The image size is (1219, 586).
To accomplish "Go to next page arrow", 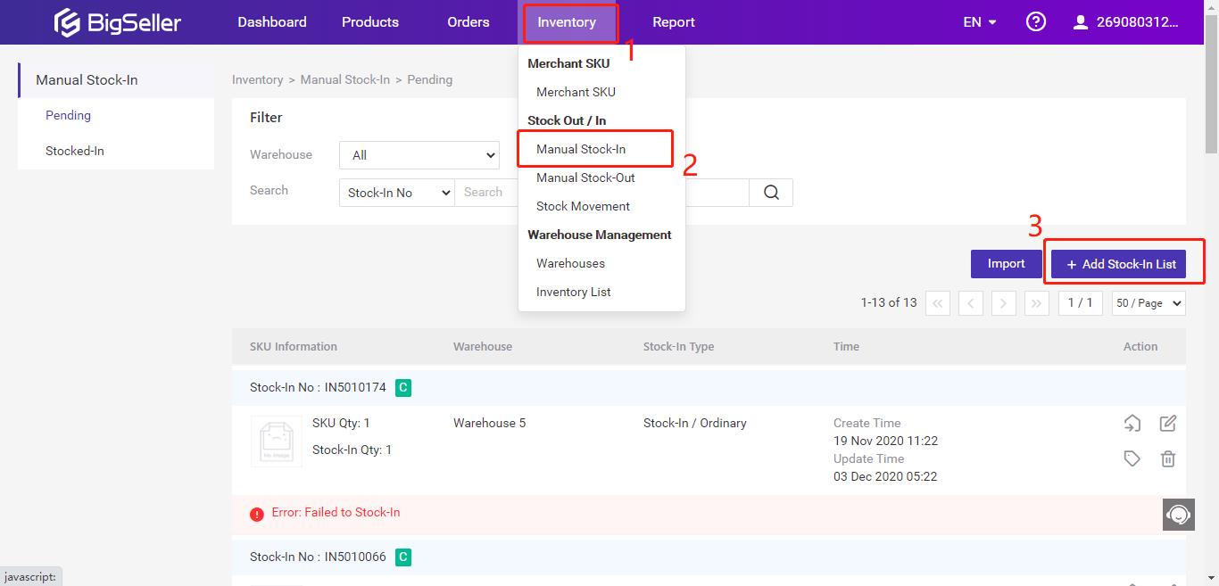I will (x=1004, y=303).
